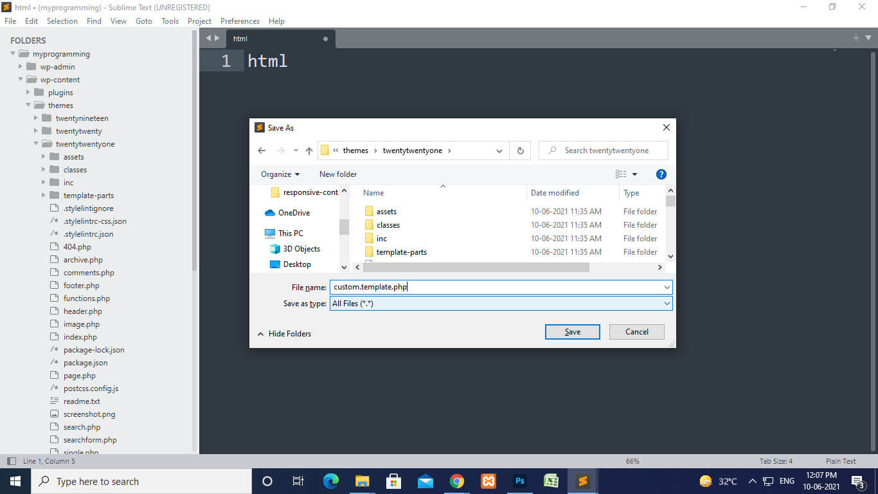Click the Back arrow in the Save As dialog
878x494 pixels.
[x=262, y=151]
